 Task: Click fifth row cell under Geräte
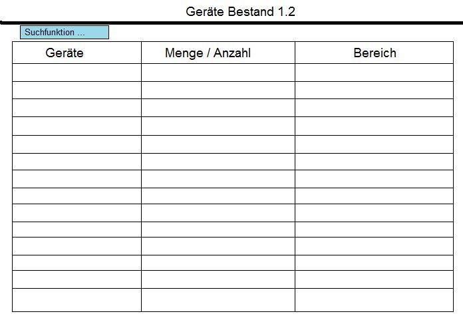pos(77,144)
